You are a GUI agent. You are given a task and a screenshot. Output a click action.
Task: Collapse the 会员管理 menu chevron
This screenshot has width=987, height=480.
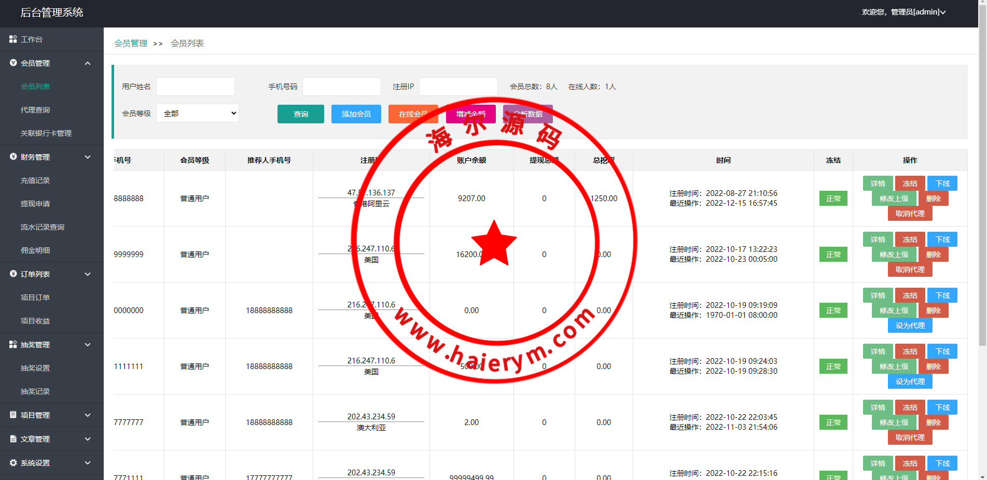pos(88,63)
